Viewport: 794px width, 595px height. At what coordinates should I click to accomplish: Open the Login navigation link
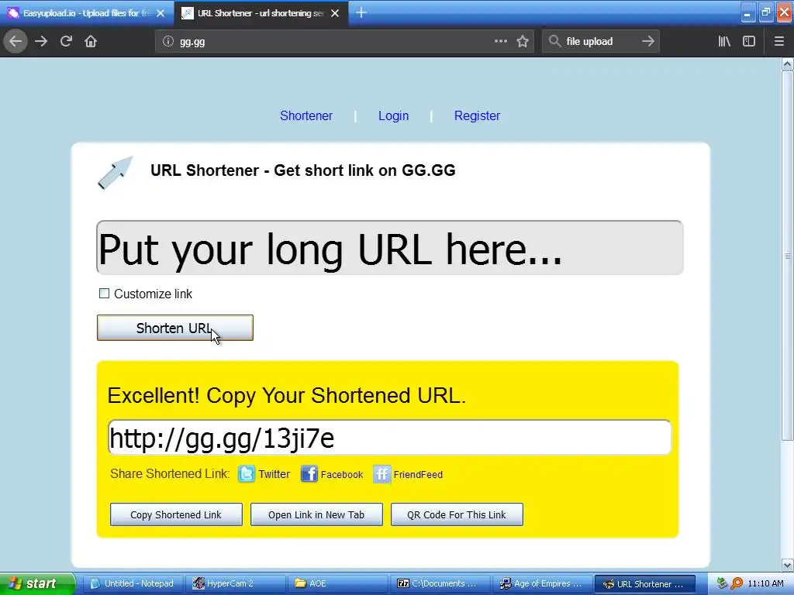click(x=393, y=116)
